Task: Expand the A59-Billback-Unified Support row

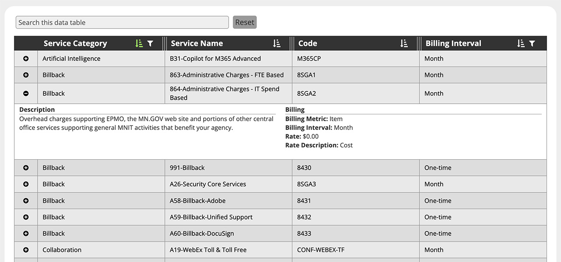Action: coord(26,217)
